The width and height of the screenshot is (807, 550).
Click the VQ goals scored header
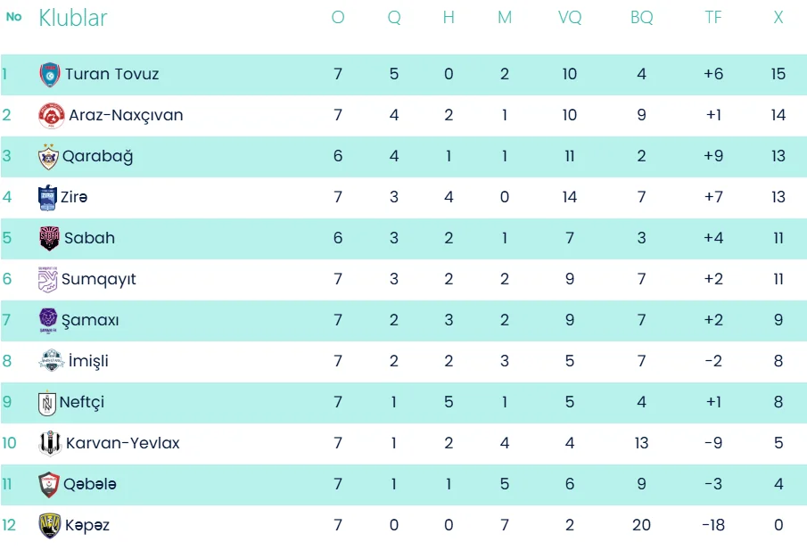pos(570,18)
